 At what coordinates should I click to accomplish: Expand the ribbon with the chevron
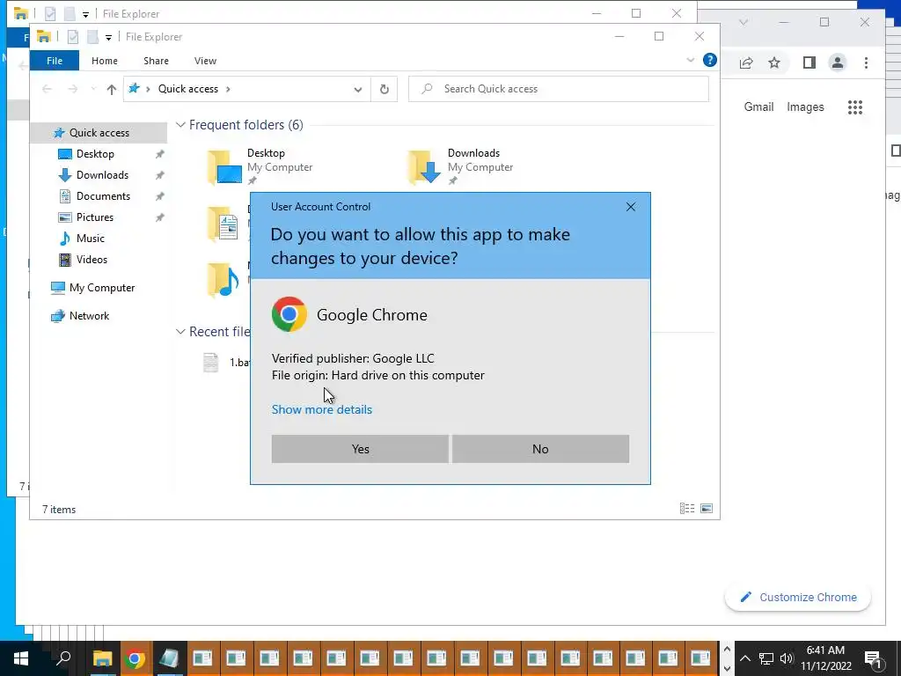tap(691, 60)
